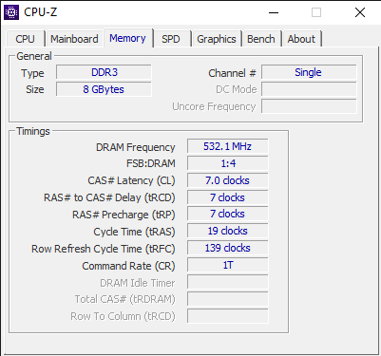
Task: Minimize the CPU-Z window
Action: pyautogui.click(x=274, y=12)
